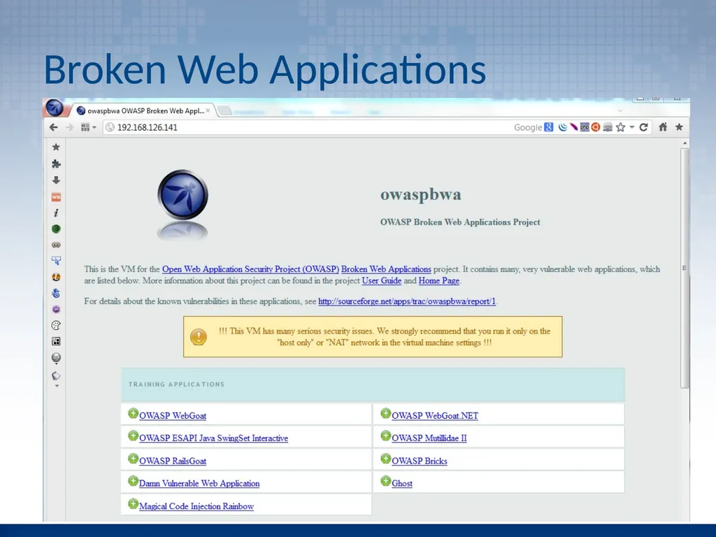Open the OWASP Bricks link
This screenshot has width=716, height=537.
(420, 461)
